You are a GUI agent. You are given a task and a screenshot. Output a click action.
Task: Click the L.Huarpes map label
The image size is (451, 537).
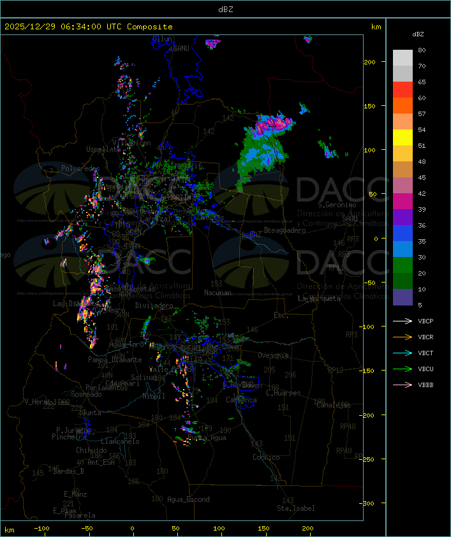click(283, 393)
